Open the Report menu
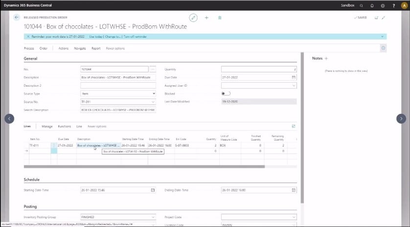Screen dimensions: 410x227 [96, 48]
